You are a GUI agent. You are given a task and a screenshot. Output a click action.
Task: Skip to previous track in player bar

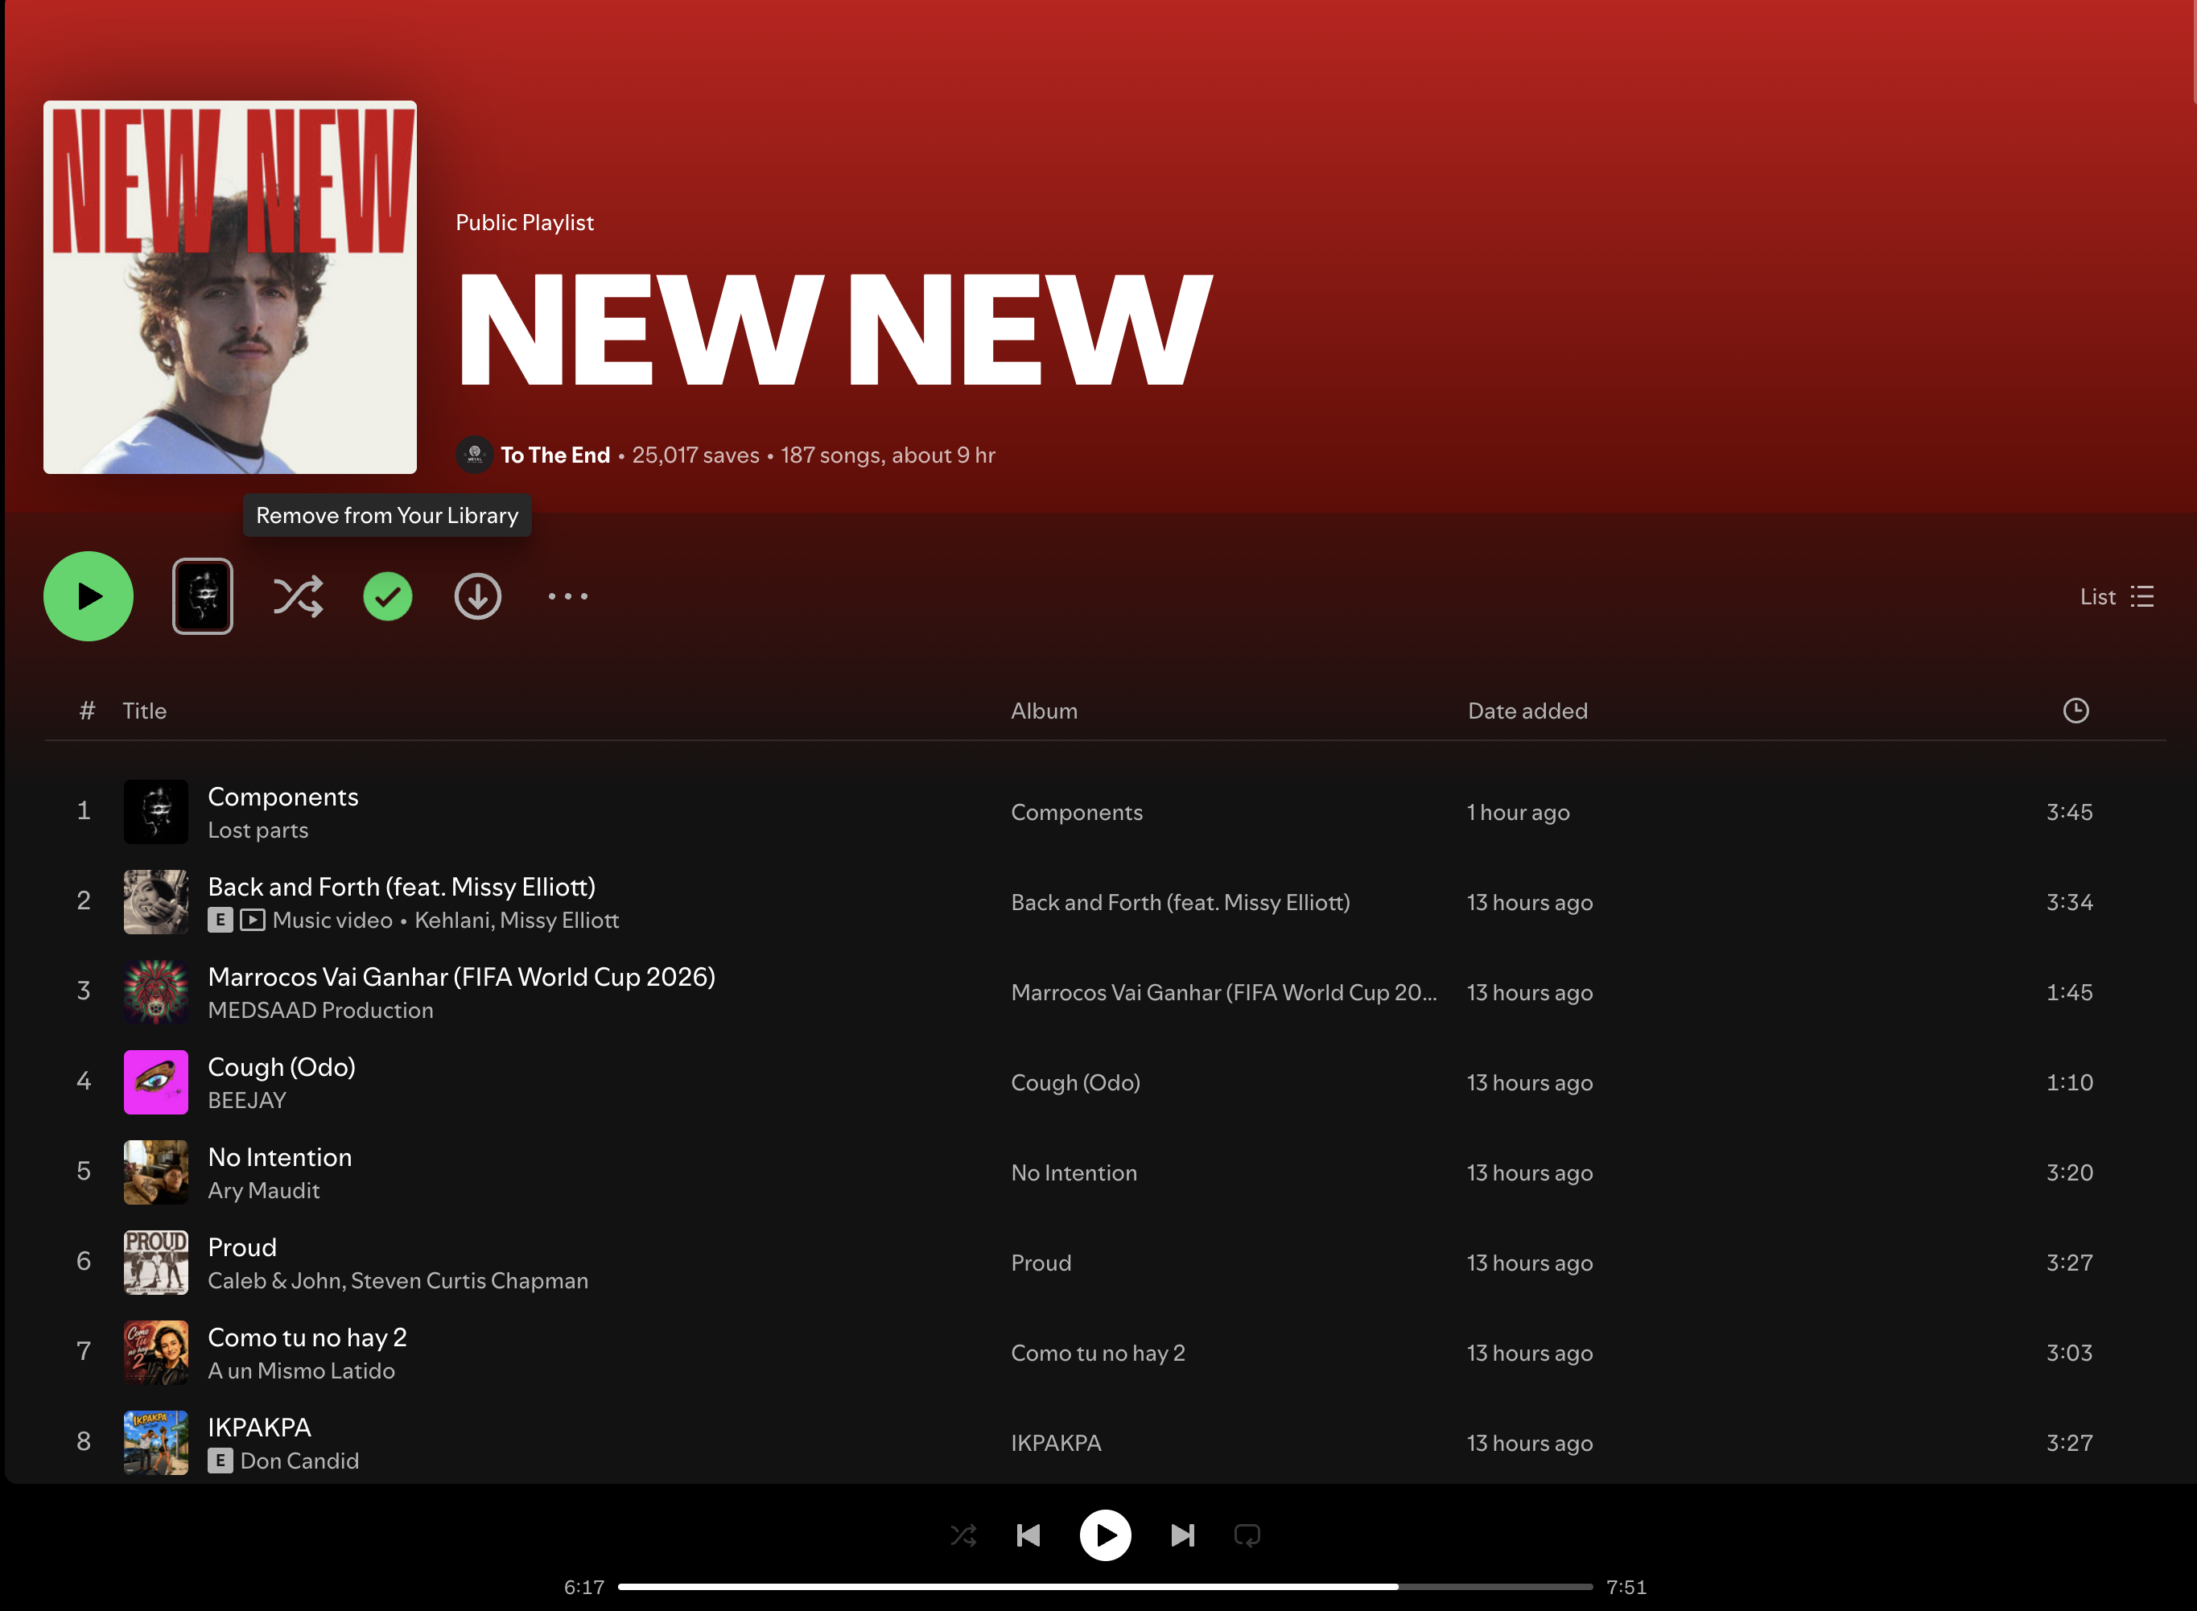(1028, 1536)
